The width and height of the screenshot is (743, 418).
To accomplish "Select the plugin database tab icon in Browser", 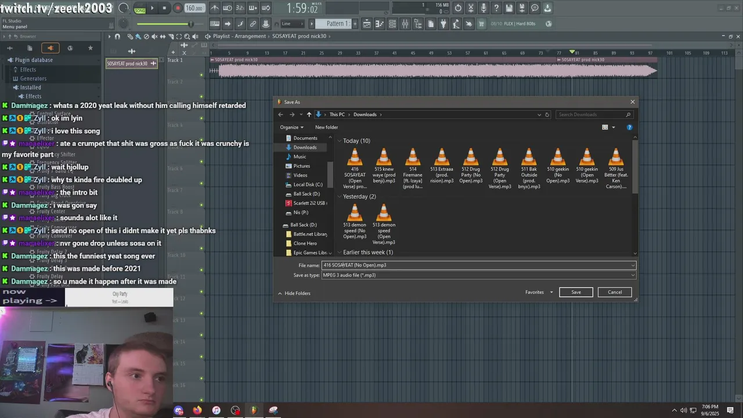I will 51,48.
